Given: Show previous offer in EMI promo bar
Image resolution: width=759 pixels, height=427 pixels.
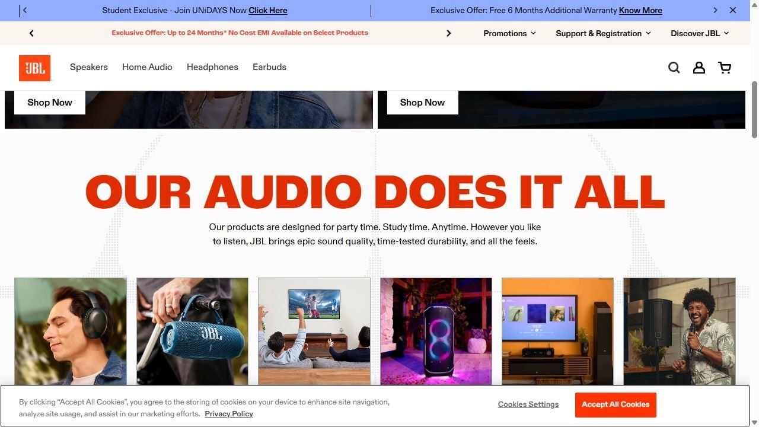Looking at the screenshot, I should [x=31, y=33].
